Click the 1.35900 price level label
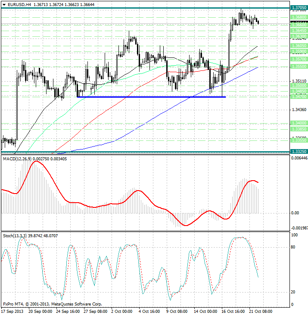308x315 pixels. [x=299, y=51]
